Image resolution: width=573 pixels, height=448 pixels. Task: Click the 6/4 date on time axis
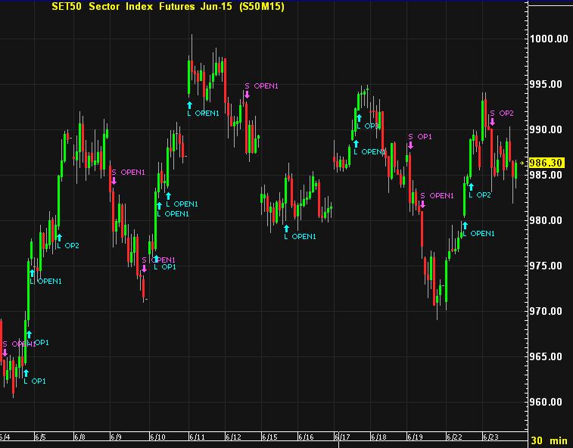(5, 437)
